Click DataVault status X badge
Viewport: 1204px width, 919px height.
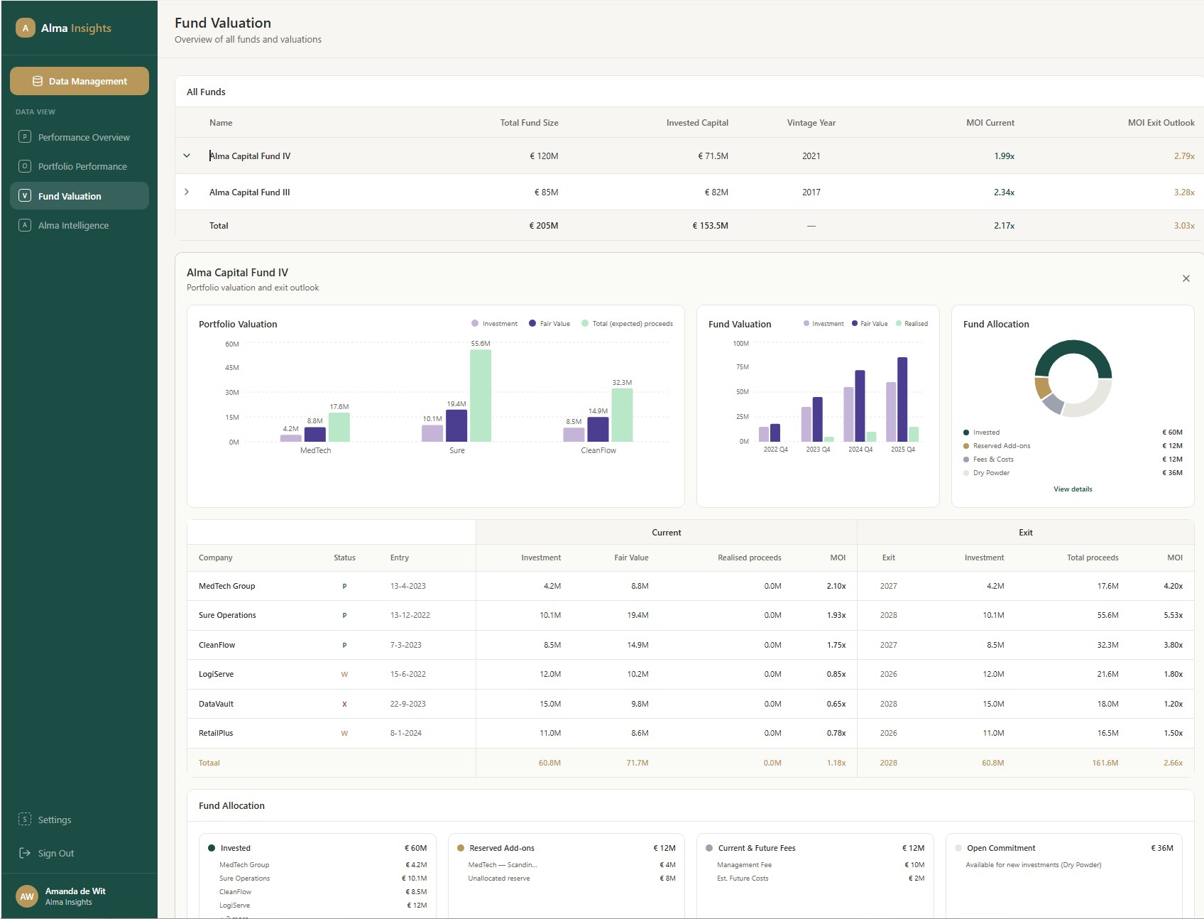[x=344, y=704]
